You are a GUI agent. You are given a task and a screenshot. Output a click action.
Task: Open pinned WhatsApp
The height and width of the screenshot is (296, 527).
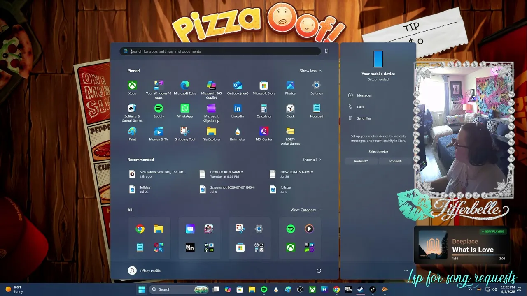pos(185,111)
